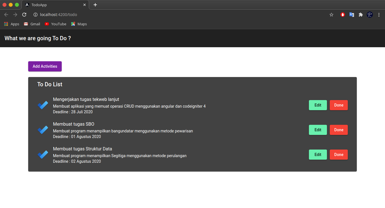View site information icon in address bar
Viewport: 385px width, 208px height.
click(36, 15)
